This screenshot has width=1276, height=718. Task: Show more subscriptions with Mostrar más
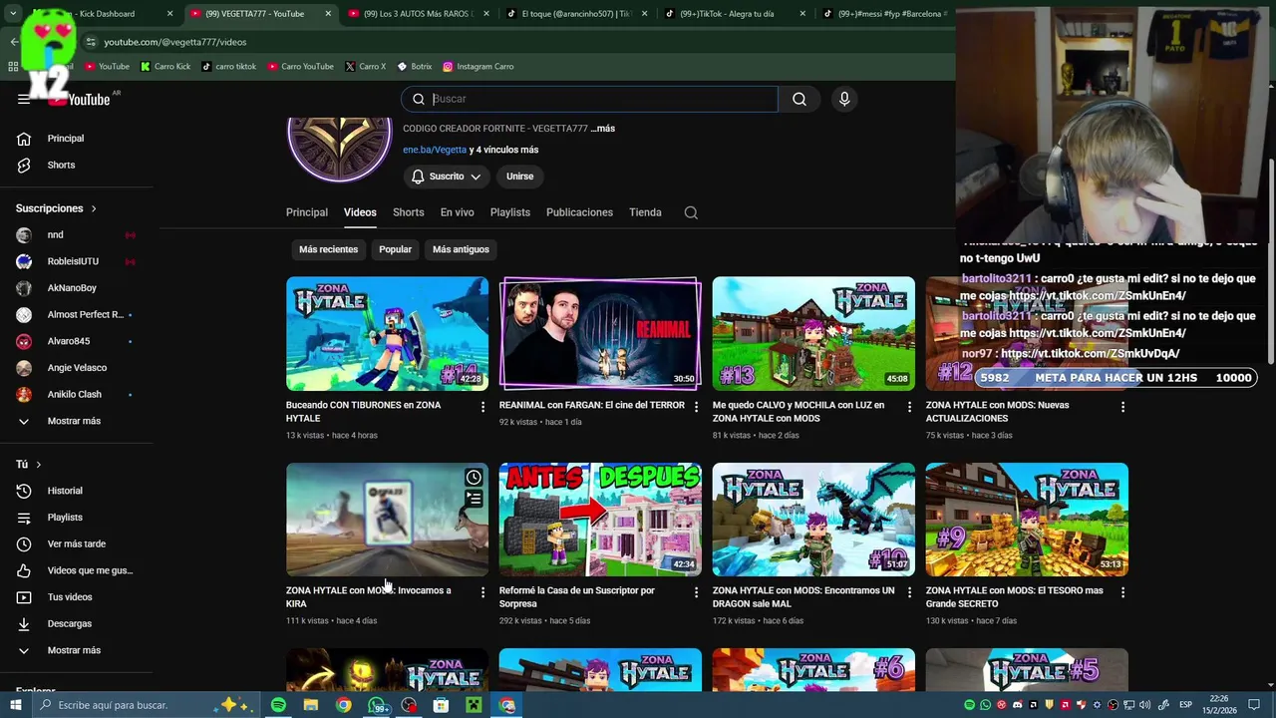click(74, 421)
